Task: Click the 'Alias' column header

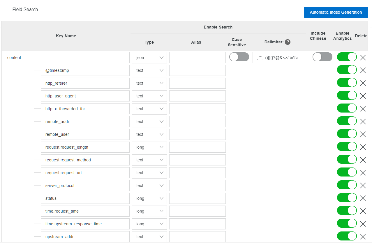Action: 196,42
